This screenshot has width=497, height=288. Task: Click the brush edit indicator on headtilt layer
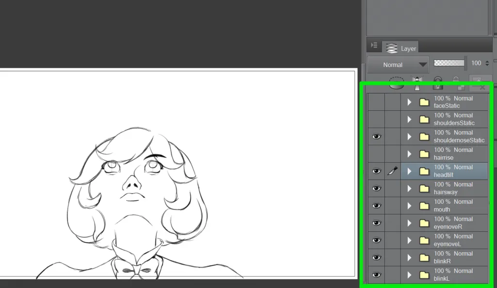click(x=393, y=171)
